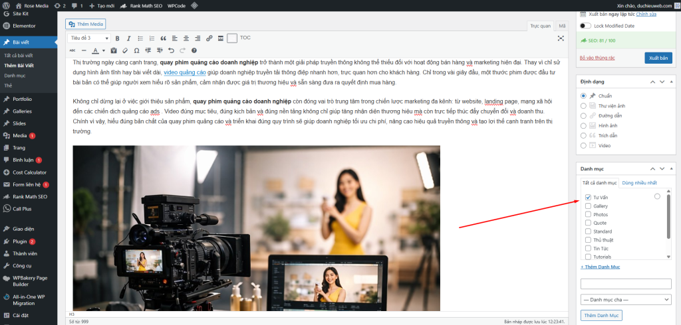Decrease paragraph indent
This screenshot has height=325, width=681.
click(148, 50)
